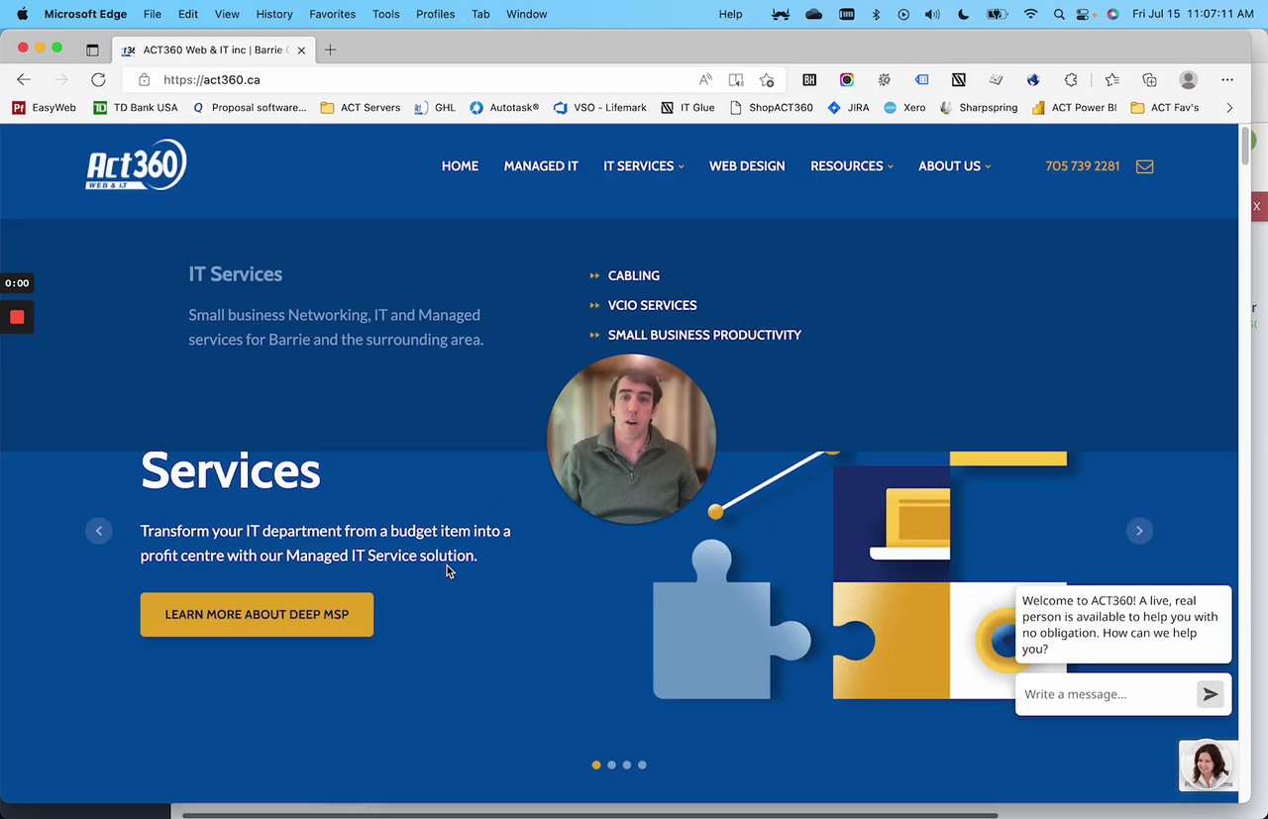Focus the address bar URL field
Screen dimensions: 1268x819
click(426, 79)
